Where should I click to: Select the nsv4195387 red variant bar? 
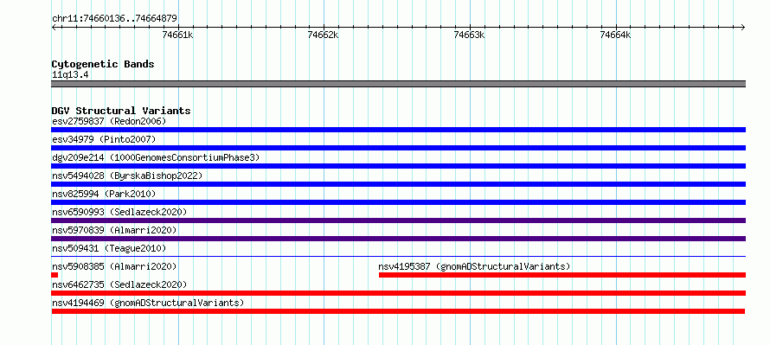pyautogui.click(x=562, y=275)
